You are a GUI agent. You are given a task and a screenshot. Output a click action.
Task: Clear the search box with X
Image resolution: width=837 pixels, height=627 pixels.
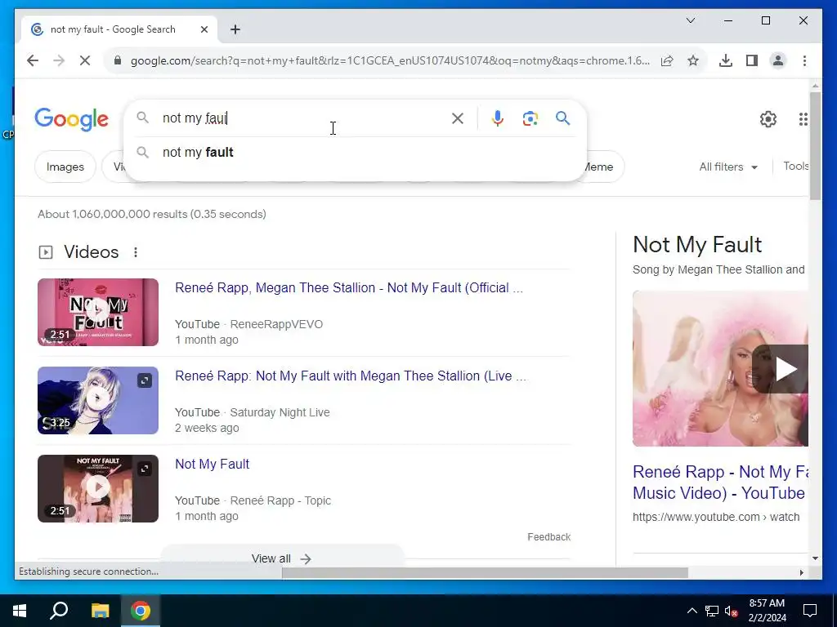pyautogui.click(x=458, y=118)
